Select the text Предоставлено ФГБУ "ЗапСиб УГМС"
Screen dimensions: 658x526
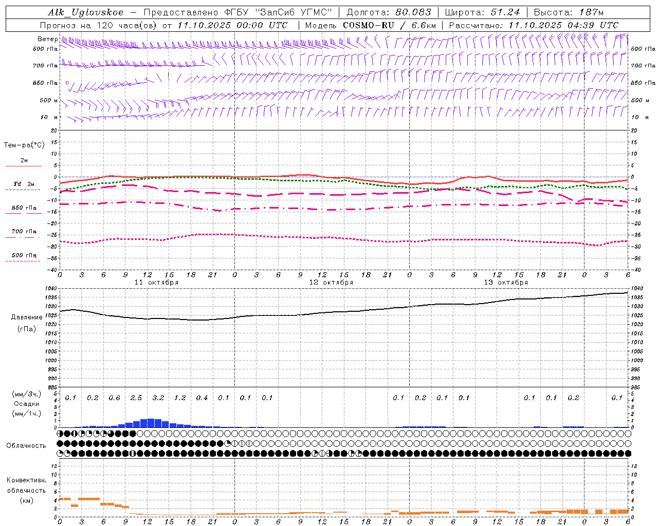239,12
